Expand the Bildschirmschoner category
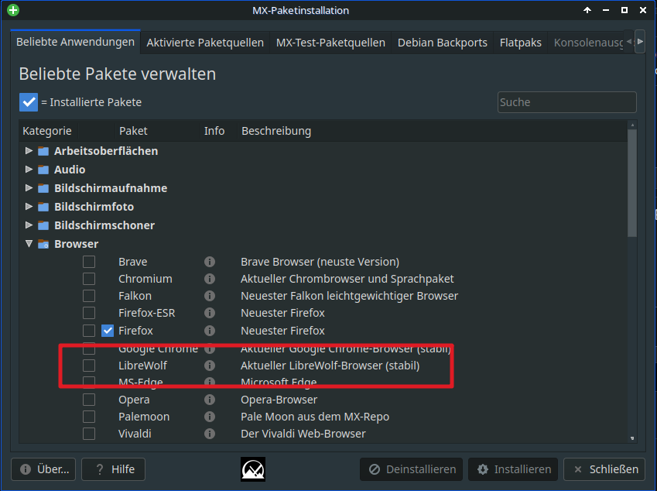This screenshot has height=491, width=657. pyautogui.click(x=29, y=225)
